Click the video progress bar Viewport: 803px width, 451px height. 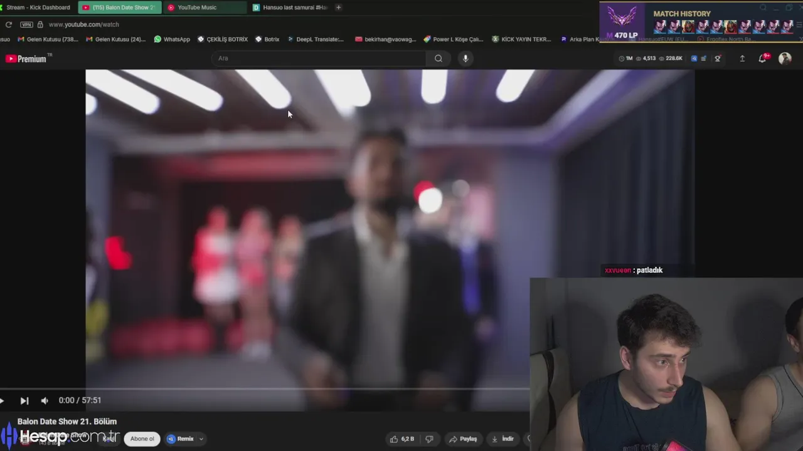[265, 389]
